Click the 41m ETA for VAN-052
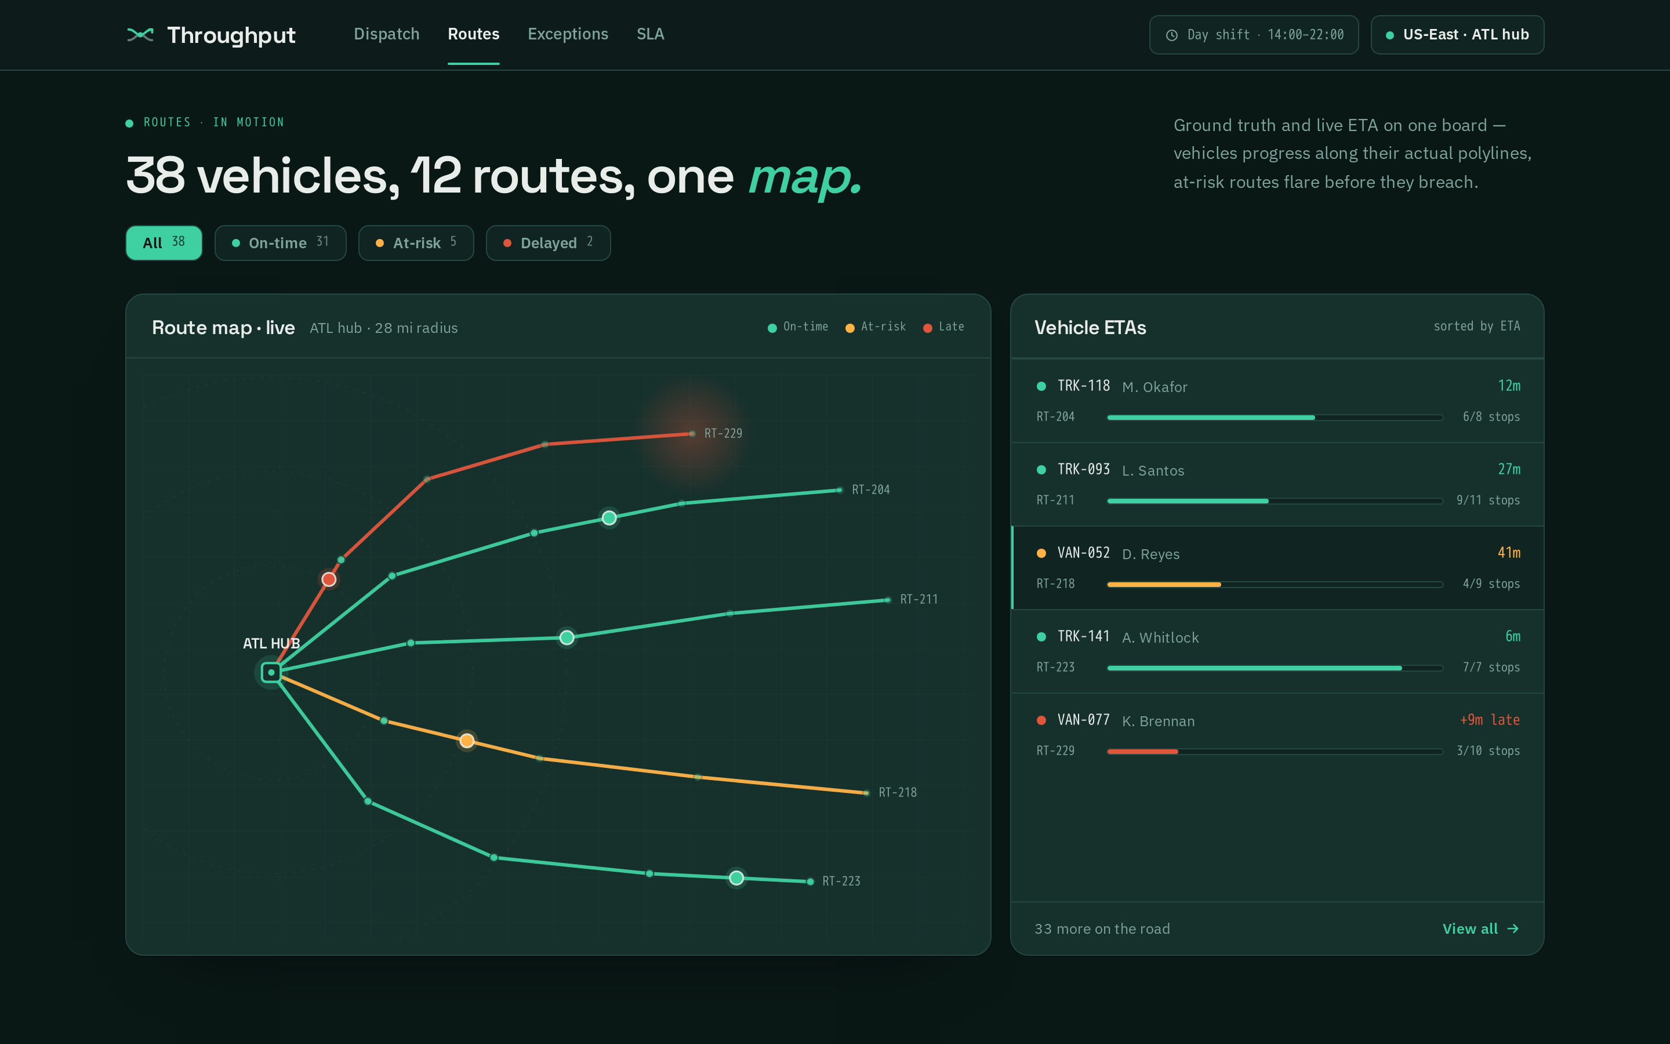 1509,552
